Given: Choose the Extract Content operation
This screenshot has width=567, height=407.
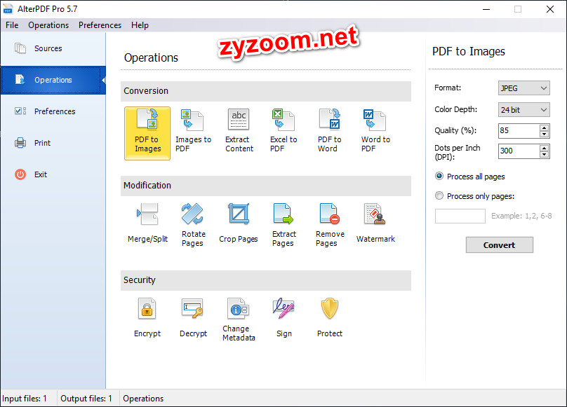Looking at the screenshot, I should (239, 131).
